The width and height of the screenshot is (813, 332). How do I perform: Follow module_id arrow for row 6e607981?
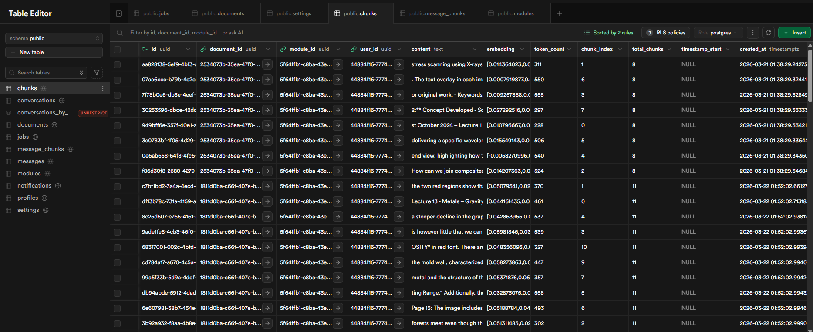click(x=338, y=308)
